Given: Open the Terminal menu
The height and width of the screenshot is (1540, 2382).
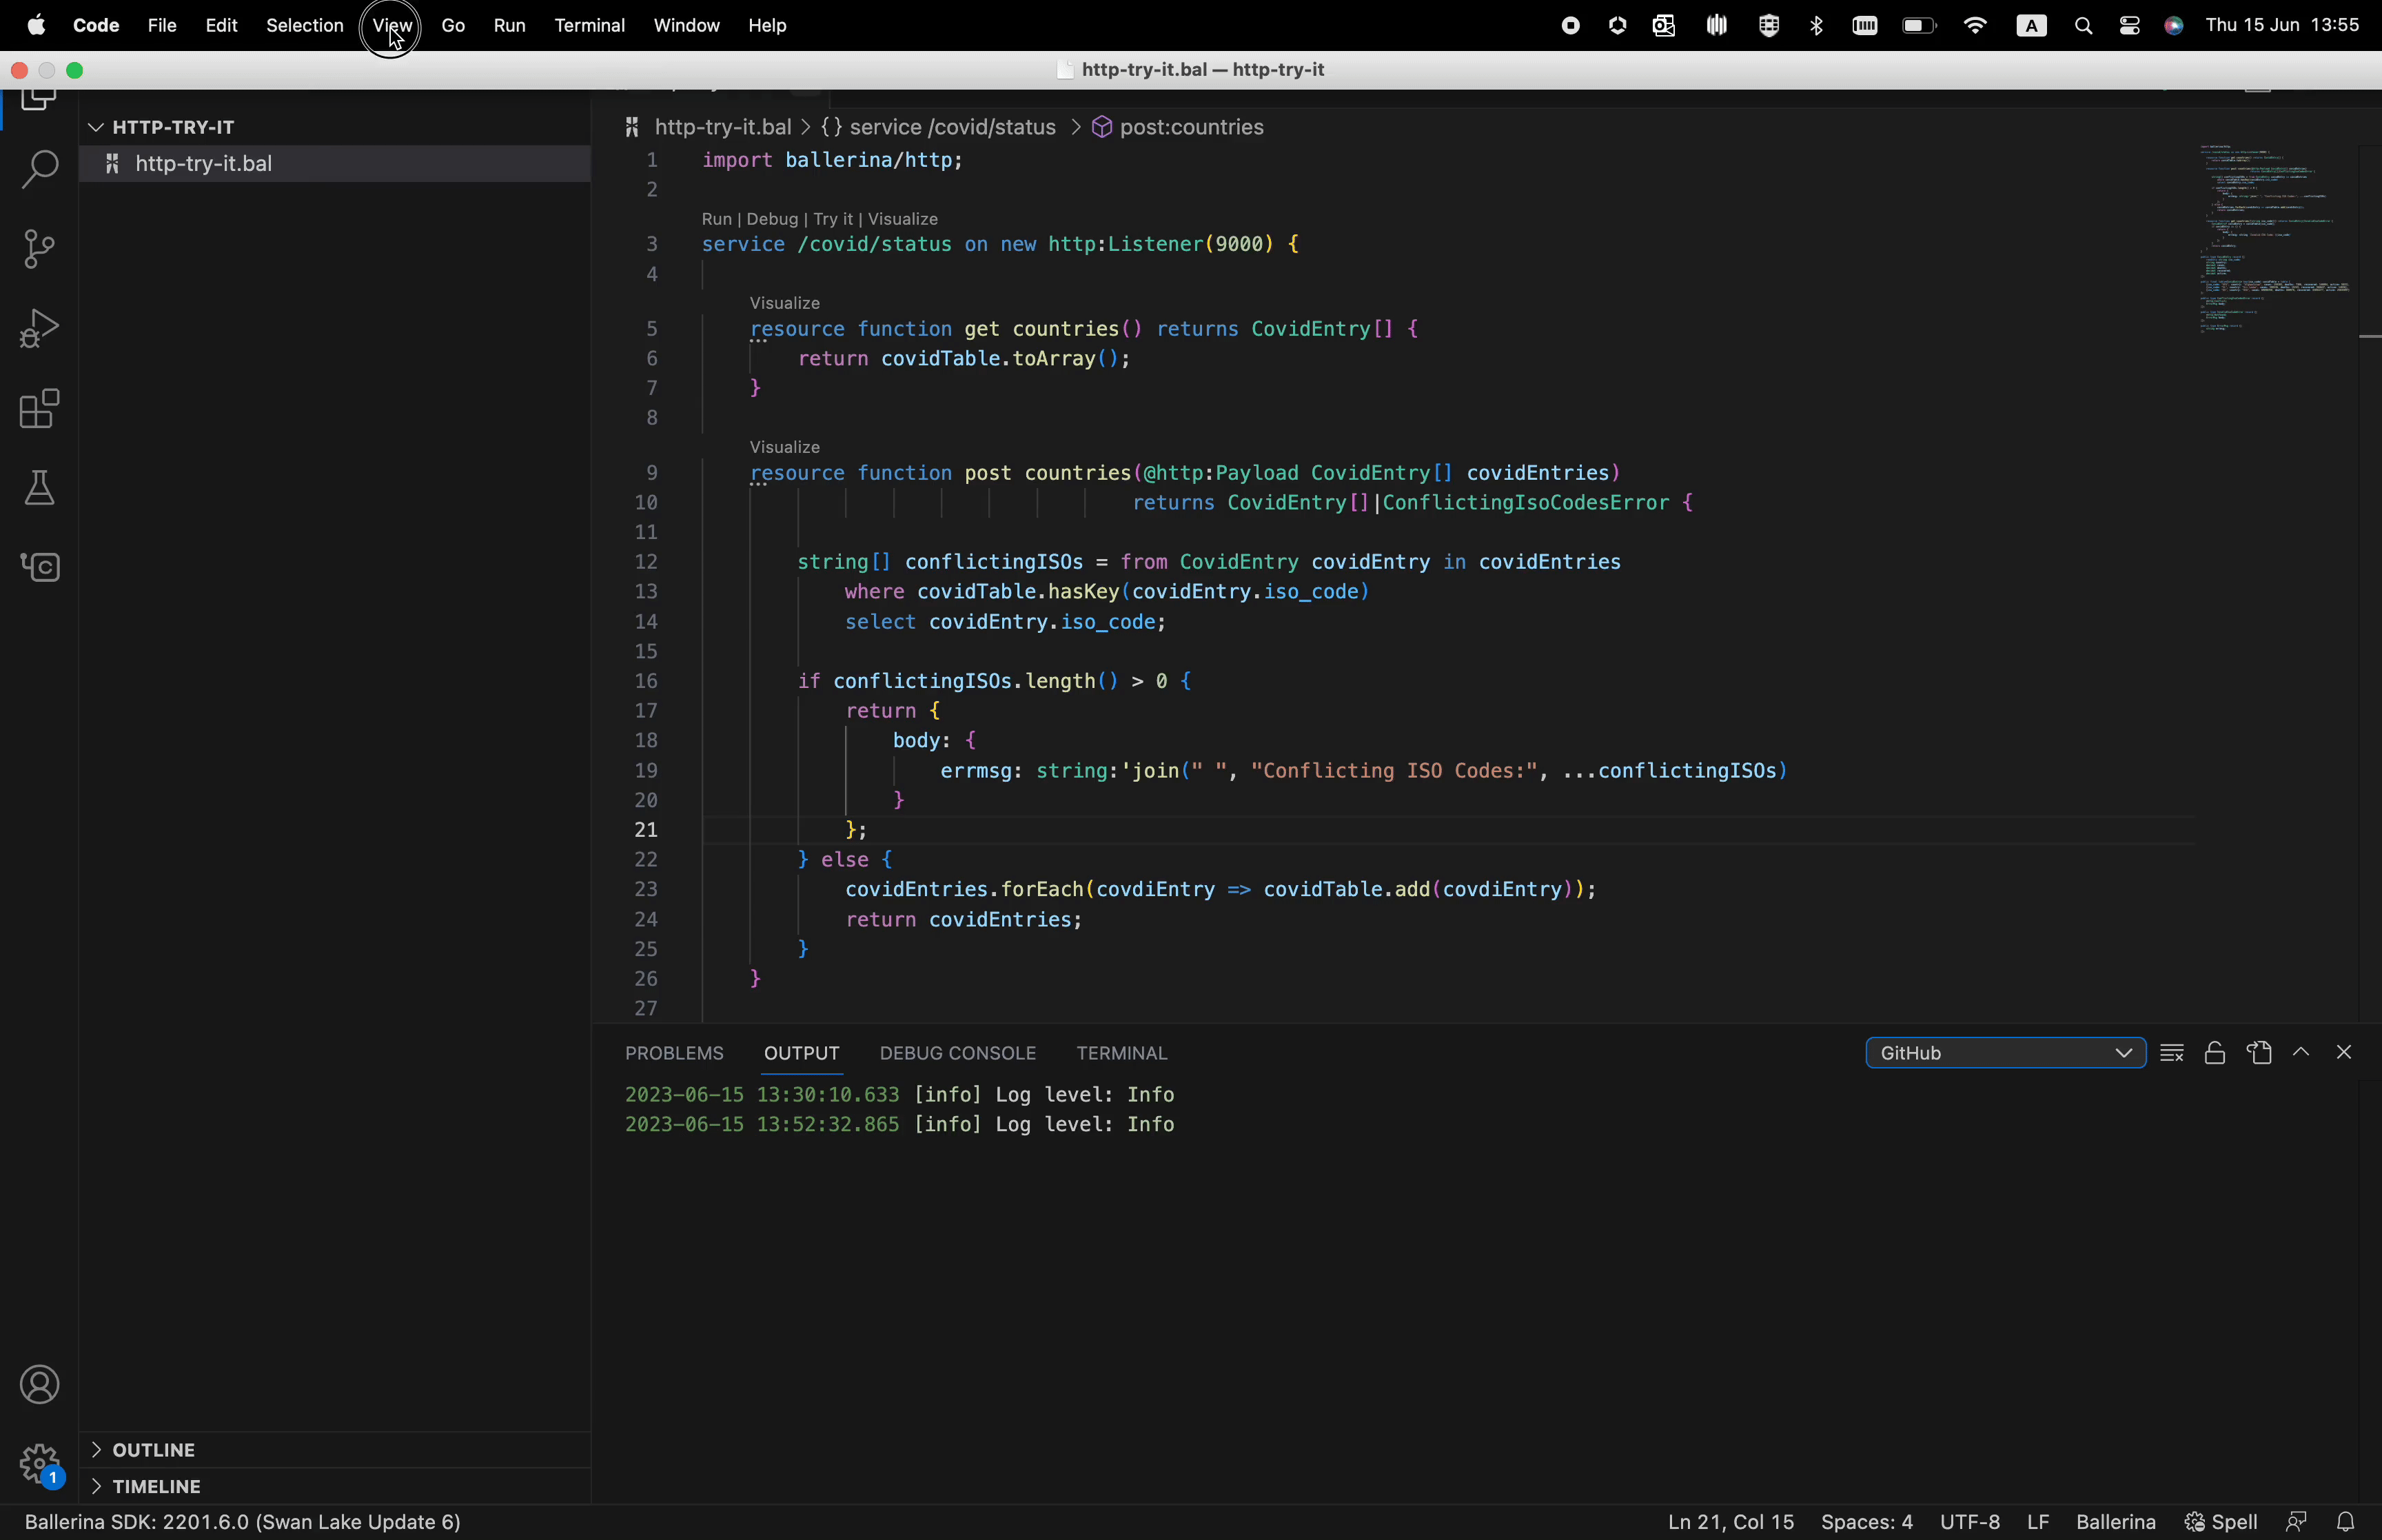Looking at the screenshot, I should (x=590, y=26).
